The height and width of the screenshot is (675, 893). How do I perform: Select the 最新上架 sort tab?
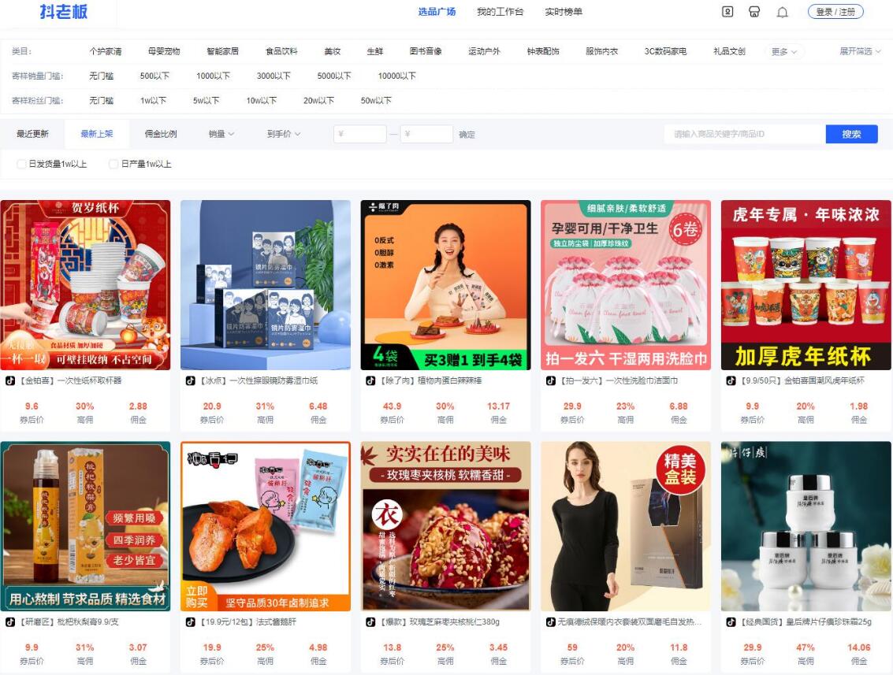[x=97, y=134]
